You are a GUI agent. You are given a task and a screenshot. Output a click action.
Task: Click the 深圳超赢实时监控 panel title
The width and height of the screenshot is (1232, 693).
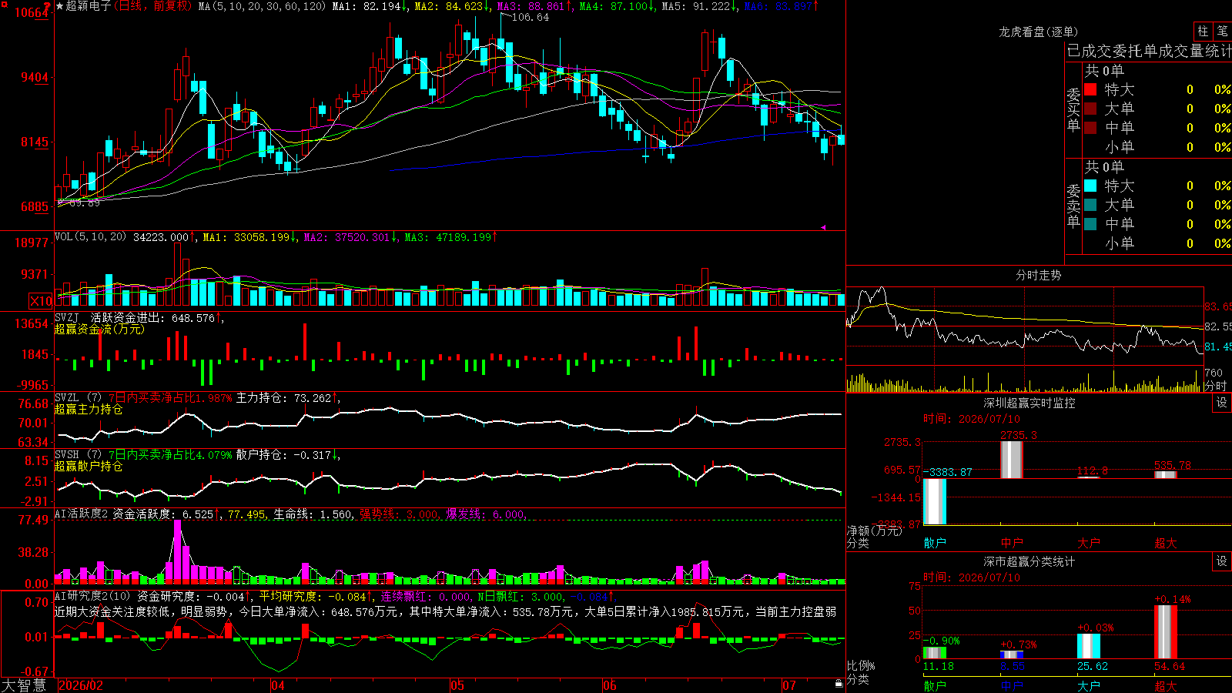(1029, 403)
